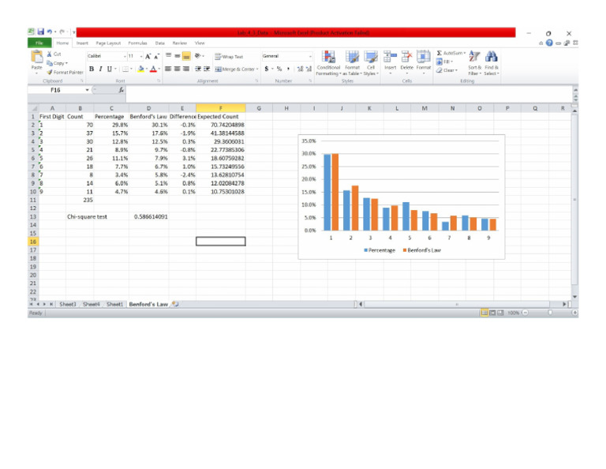Image resolution: width=606 pixels, height=469 pixels.
Task: Apply Align Text Left
Action: 168,69
